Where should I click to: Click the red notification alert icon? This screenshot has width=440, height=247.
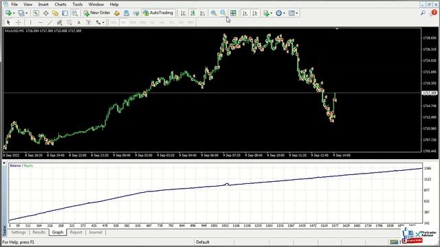[x=434, y=13]
